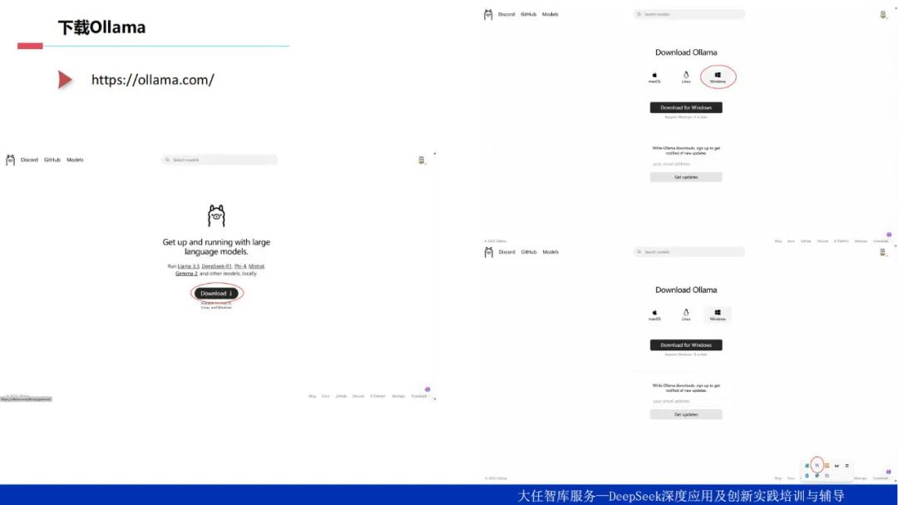Open the DeepSeek-R1 model link
The image size is (898, 505).
(x=216, y=266)
